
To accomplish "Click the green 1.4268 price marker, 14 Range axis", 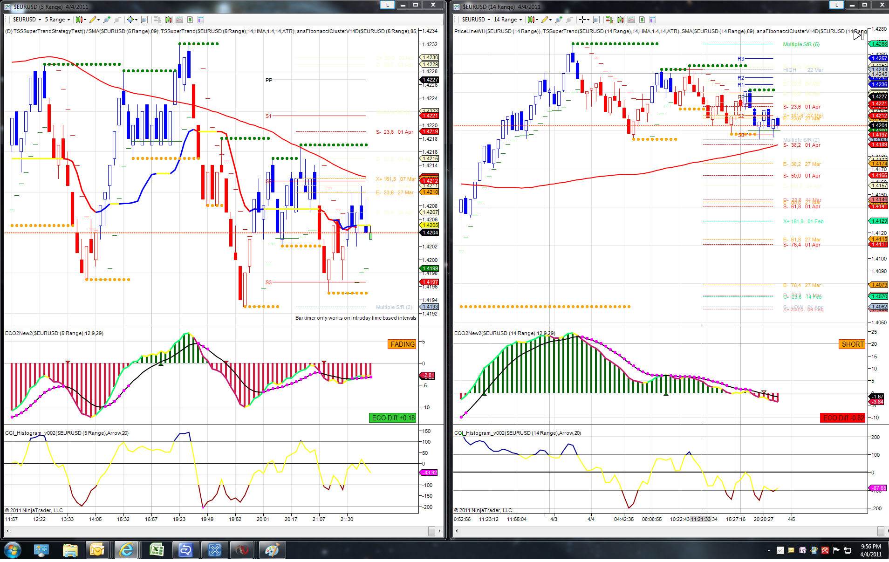I will [x=879, y=44].
